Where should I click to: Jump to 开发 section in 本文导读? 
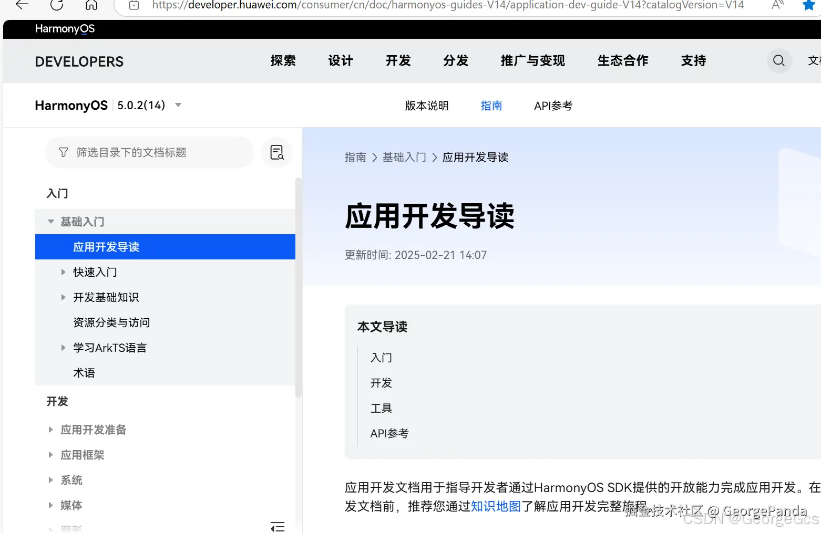click(381, 383)
